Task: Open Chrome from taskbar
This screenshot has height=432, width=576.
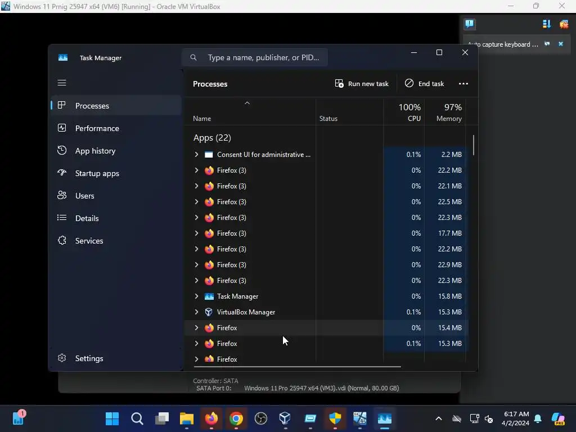Action: [x=236, y=418]
